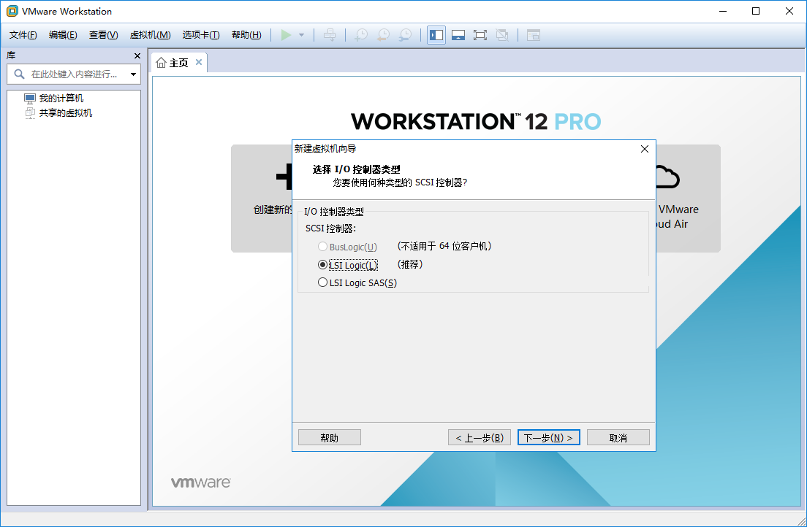Click the 取消 cancel button
This screenshot has height=527, width=807.
click(x=618, y=437)
